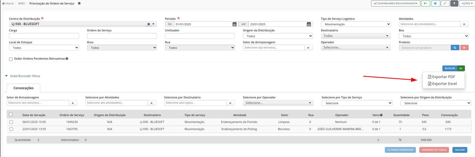Click the Alterar Operador button
This screenshot has width=475, height=157.
[x=400, y=150]
